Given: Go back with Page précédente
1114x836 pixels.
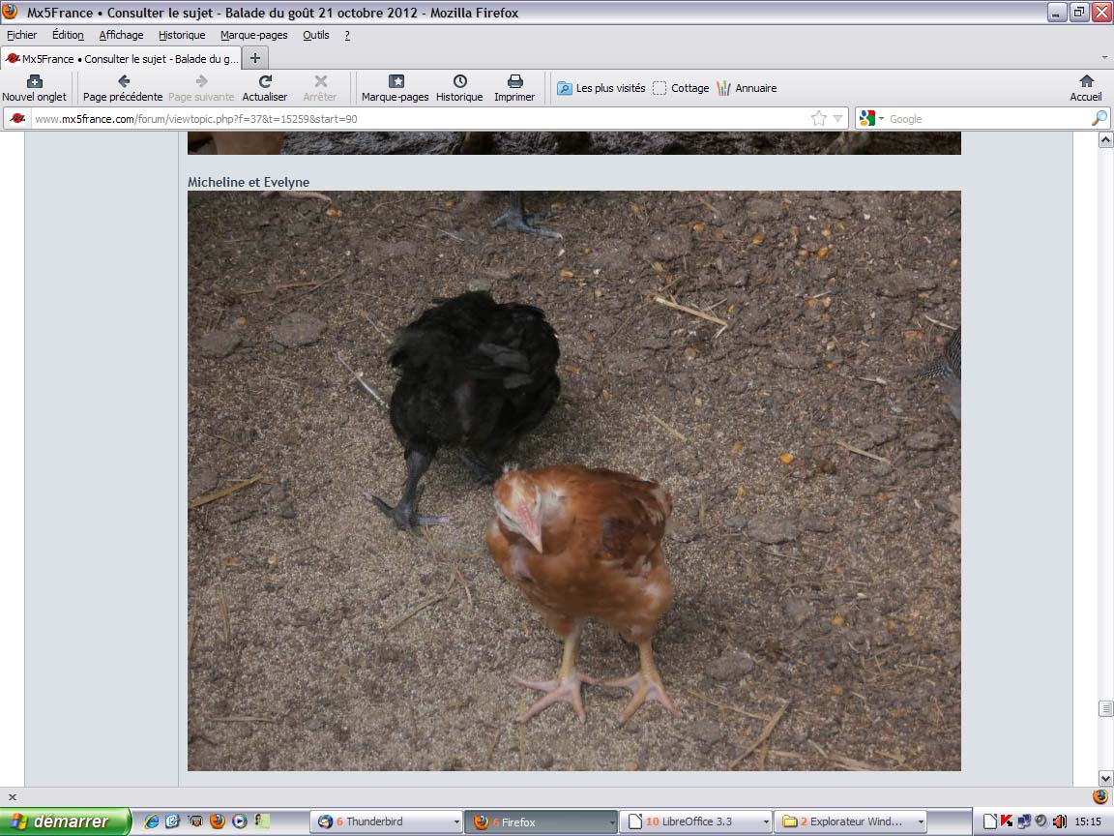Looking at the screenshot, I should [123, 88].
